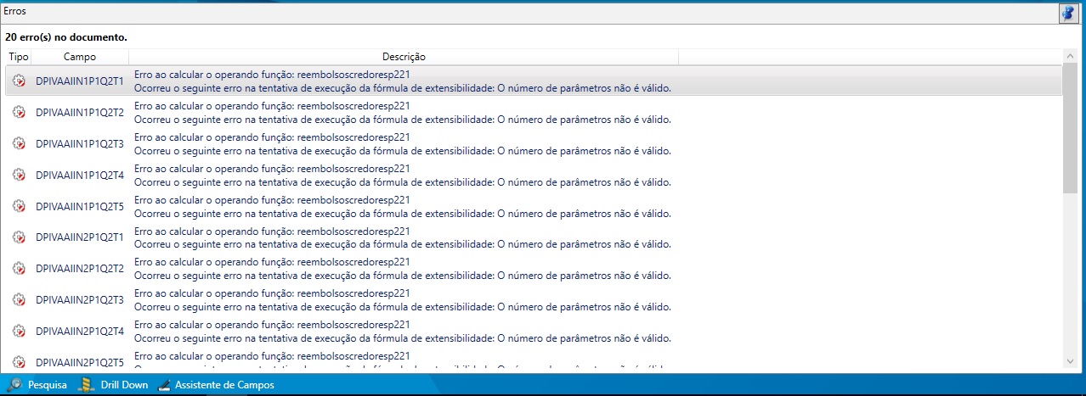Click the vertical scrollbar thumb
1086x396 pixels.
pos(1069,127)
